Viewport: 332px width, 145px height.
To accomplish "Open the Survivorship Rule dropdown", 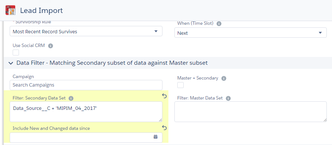I will click(86, 31).
